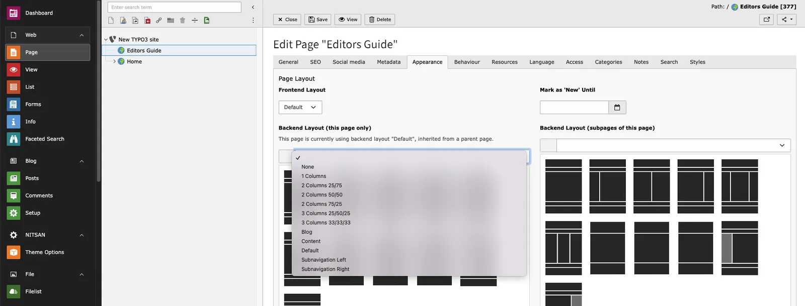
Task: Open Backend Layout subpages dropdown
Action: [x=673, y=146]
